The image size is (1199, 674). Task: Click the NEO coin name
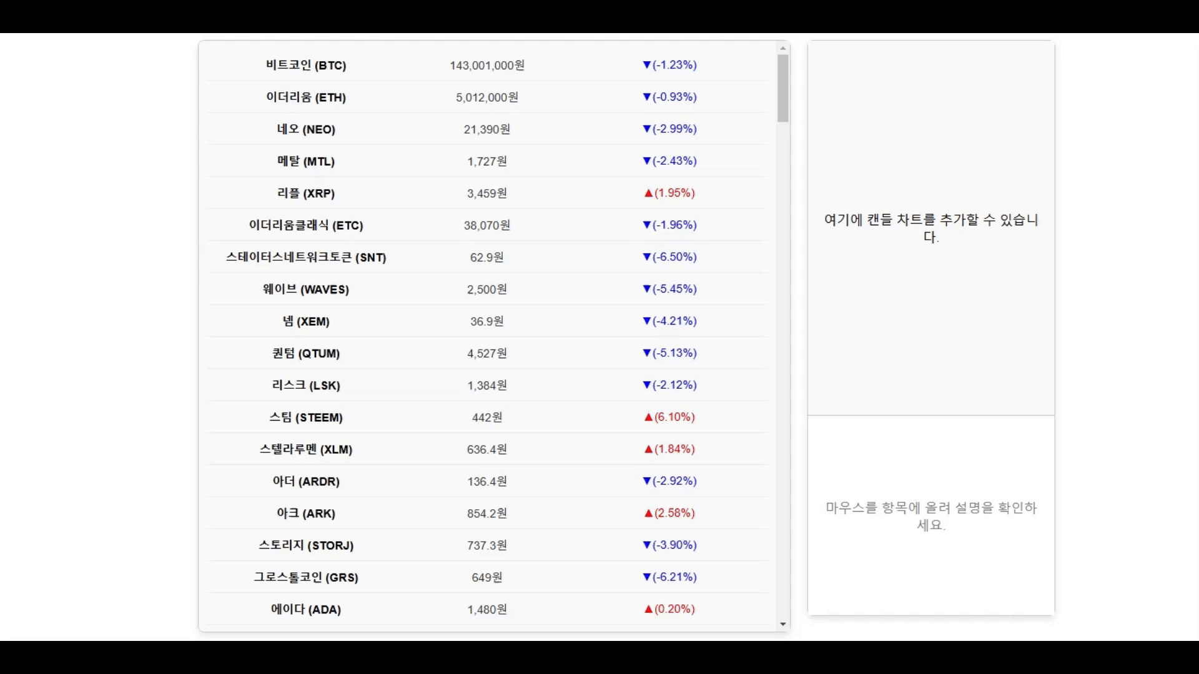305,129
